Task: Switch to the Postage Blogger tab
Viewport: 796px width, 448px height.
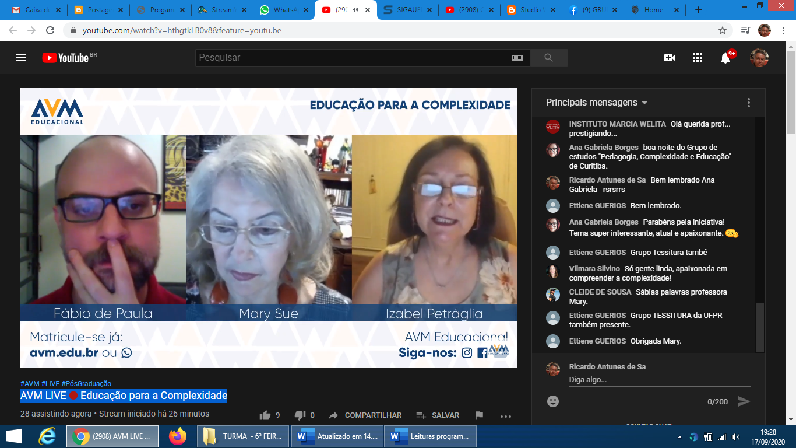Action: coord(97,10)
